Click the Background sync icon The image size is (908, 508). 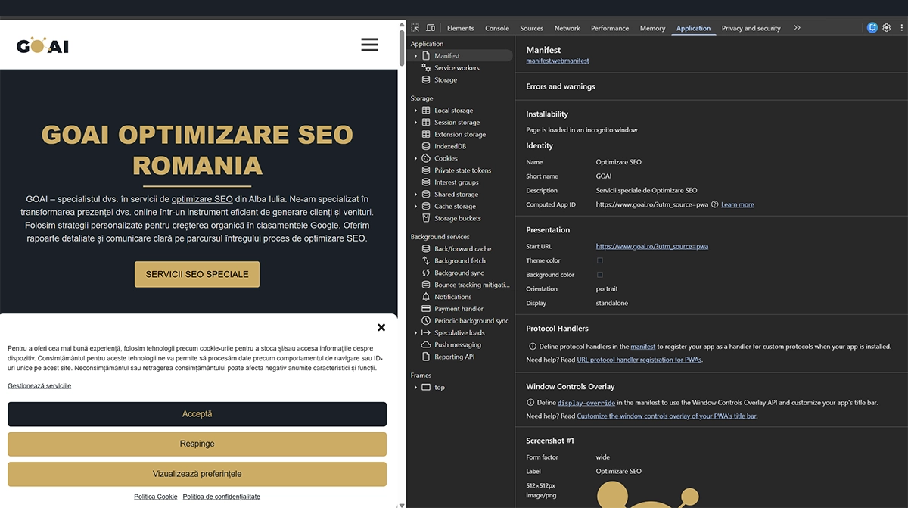[x=426, y=273]
